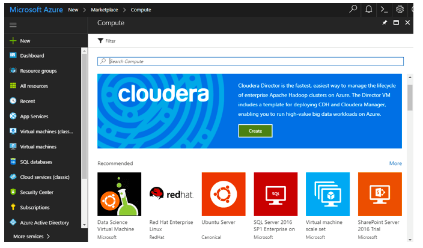Click the SQL databases icon
The width and height of the screenshot is (423, 248).
(13, 162)
